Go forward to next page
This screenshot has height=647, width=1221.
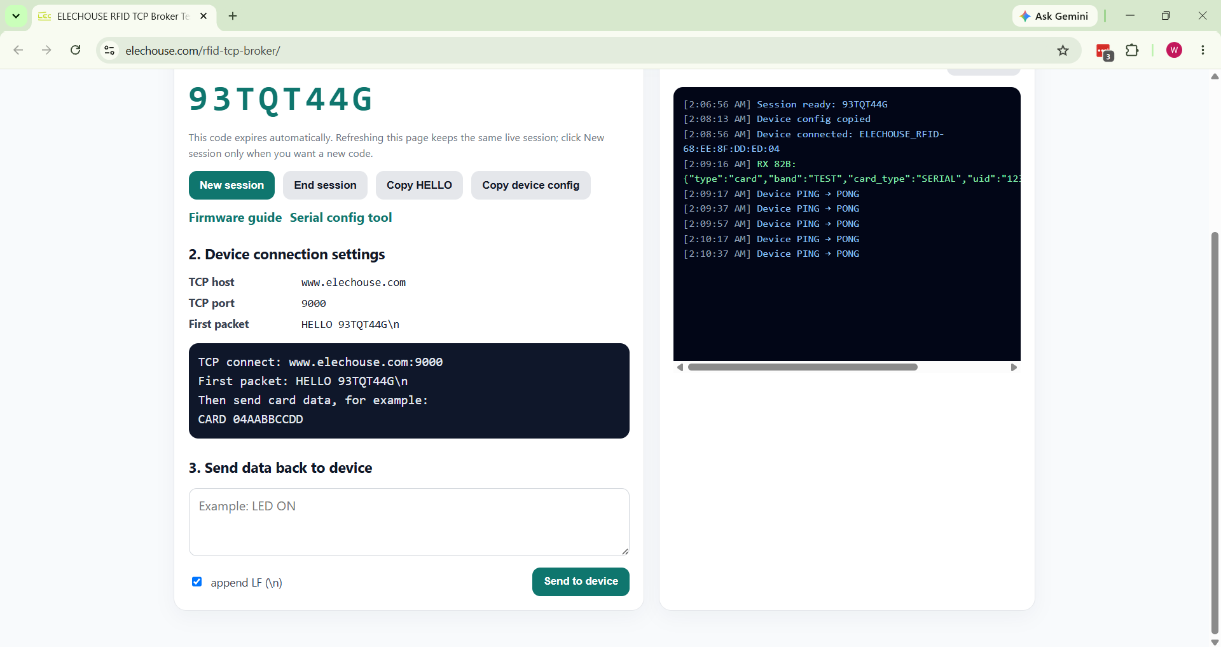46,50
